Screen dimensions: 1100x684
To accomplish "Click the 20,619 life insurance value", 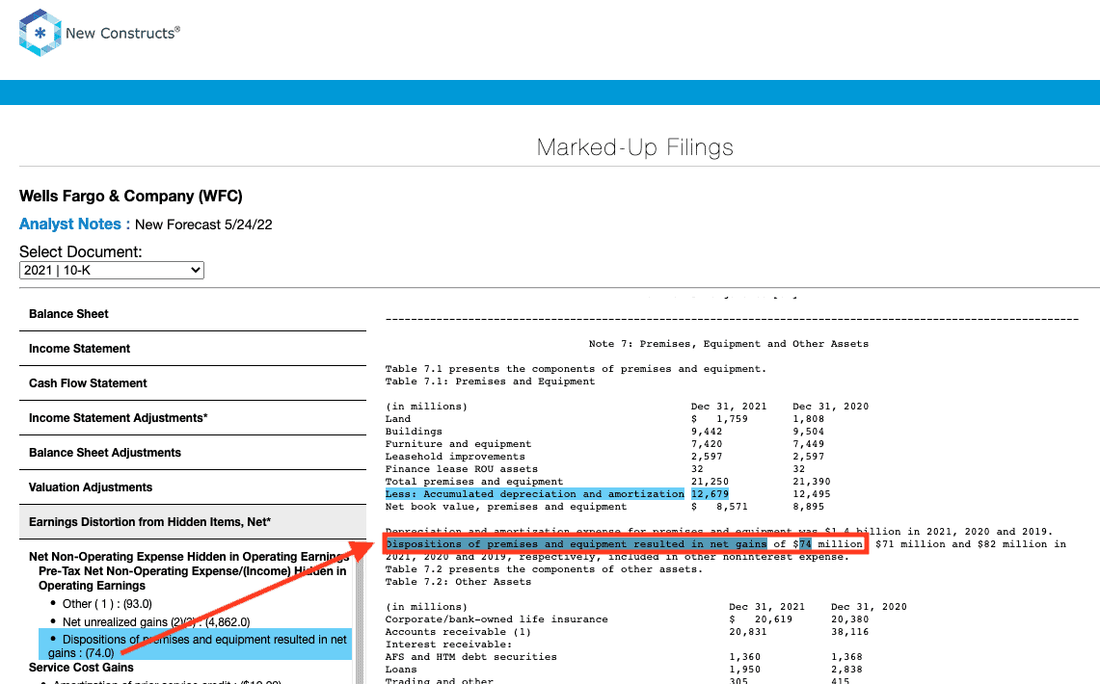I will pyautogui.click(x=773, y=619).
